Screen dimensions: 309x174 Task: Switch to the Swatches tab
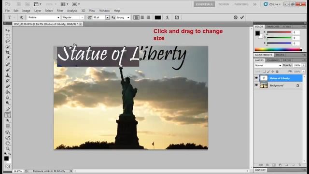pyautogui.click(x=273, y=27)
